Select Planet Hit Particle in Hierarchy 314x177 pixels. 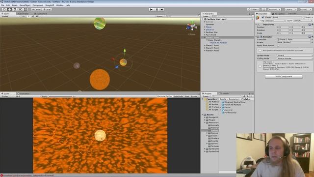point(218,43)
